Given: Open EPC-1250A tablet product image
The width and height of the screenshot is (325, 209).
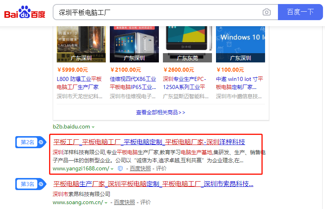Looking at the screenshot, I should tap(187, 44).
